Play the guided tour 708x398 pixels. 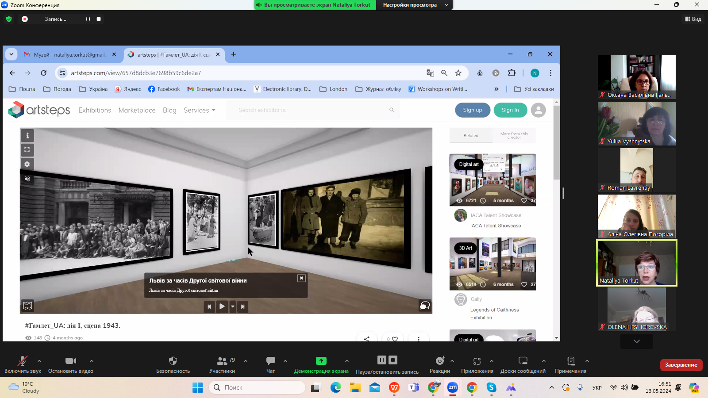(222, 306)
